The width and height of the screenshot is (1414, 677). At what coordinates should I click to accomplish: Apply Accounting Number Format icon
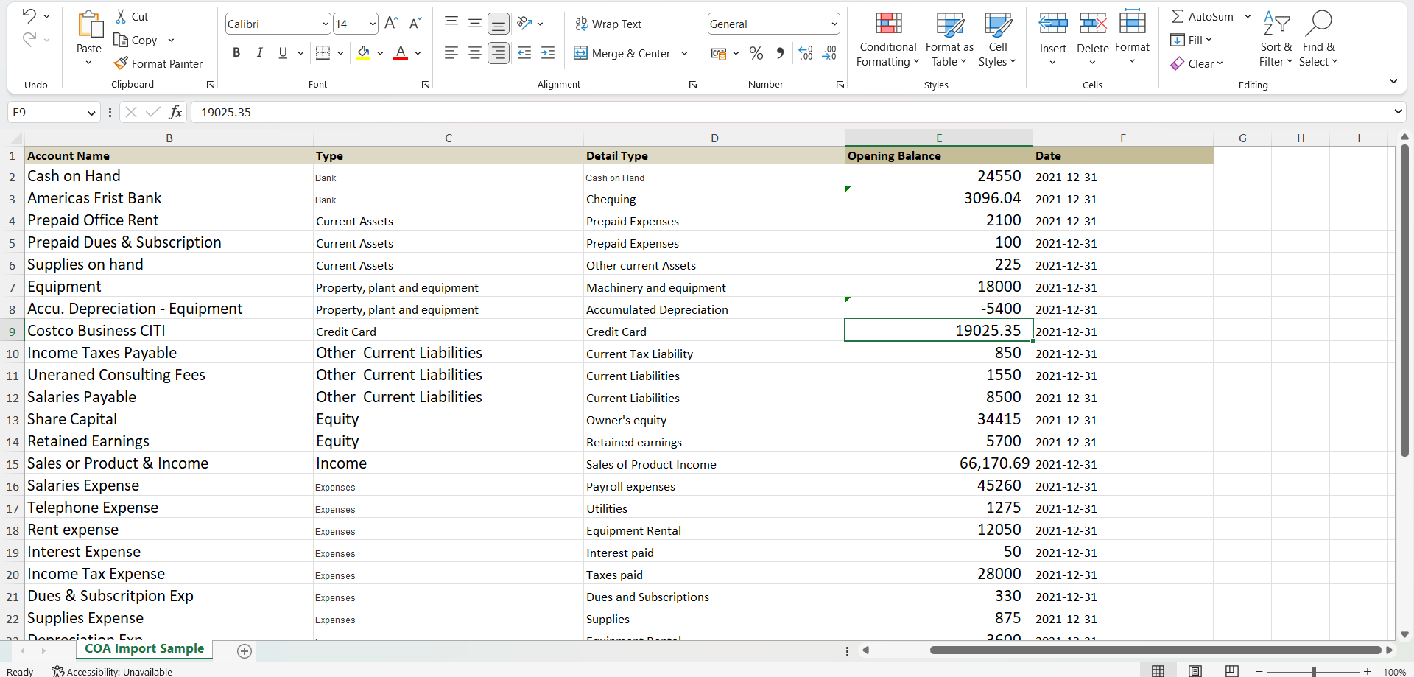[x=719, y=53]
